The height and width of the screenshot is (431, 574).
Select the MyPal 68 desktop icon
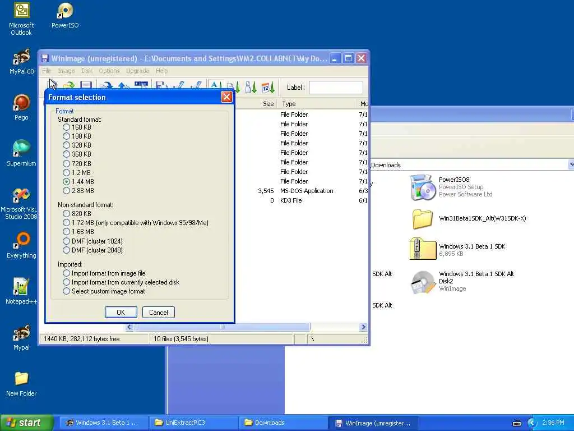coord(22,62)
